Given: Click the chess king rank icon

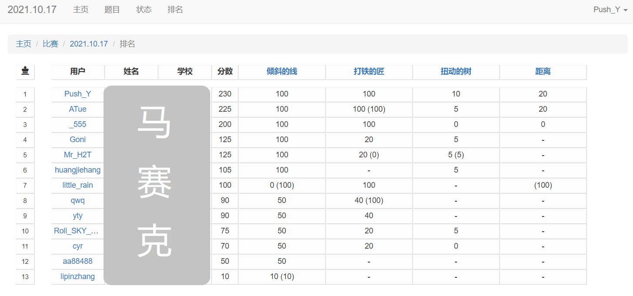Looking at the screenshot, I should pos(25,71).
